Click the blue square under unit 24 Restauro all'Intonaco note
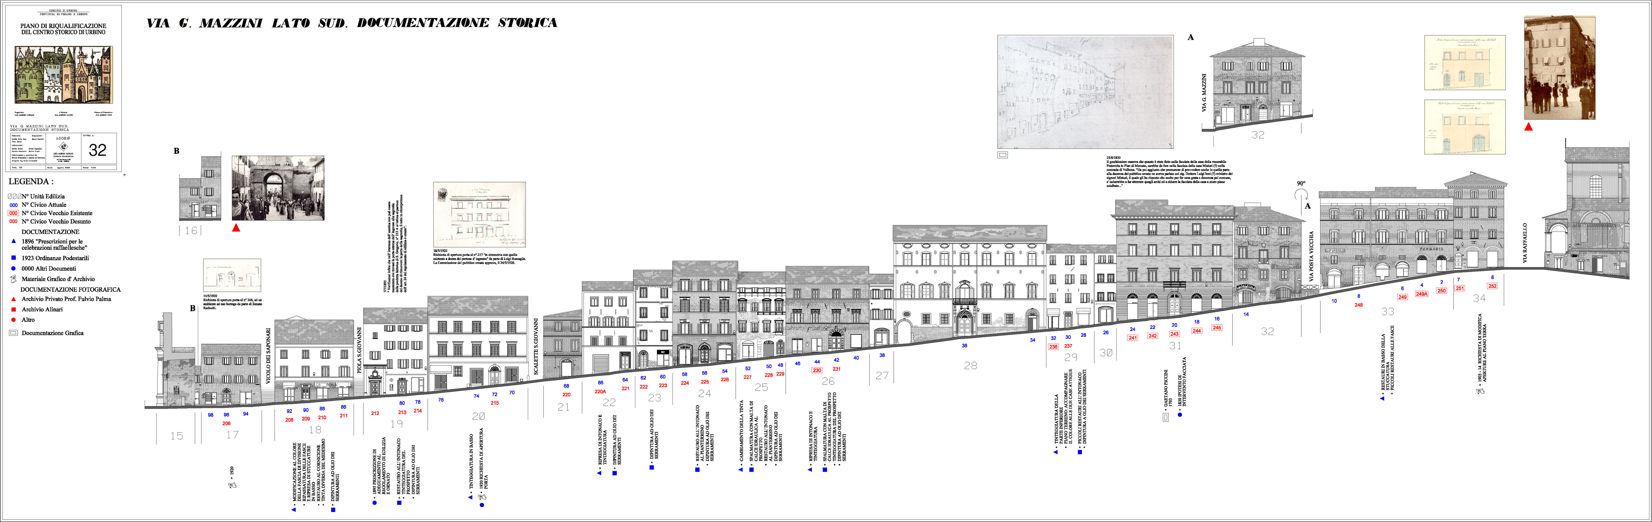Screen dimensions: 1652x522 pos(697,469)
